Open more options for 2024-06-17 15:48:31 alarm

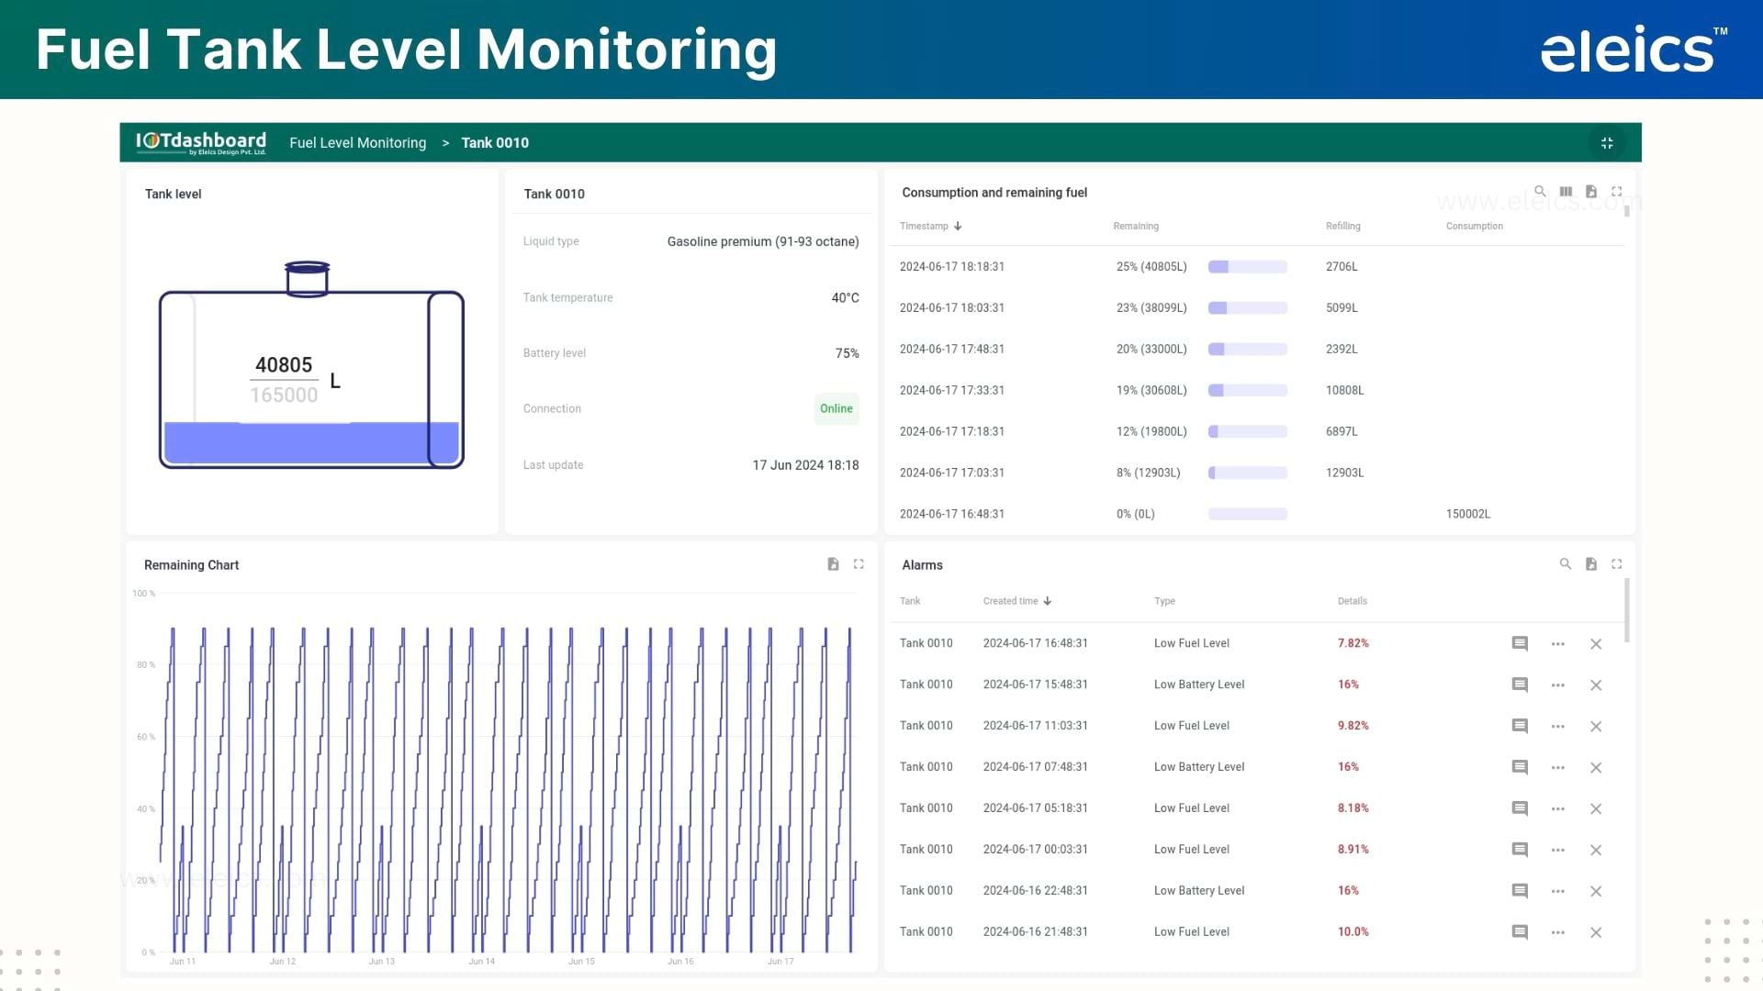coord(1558,685)
